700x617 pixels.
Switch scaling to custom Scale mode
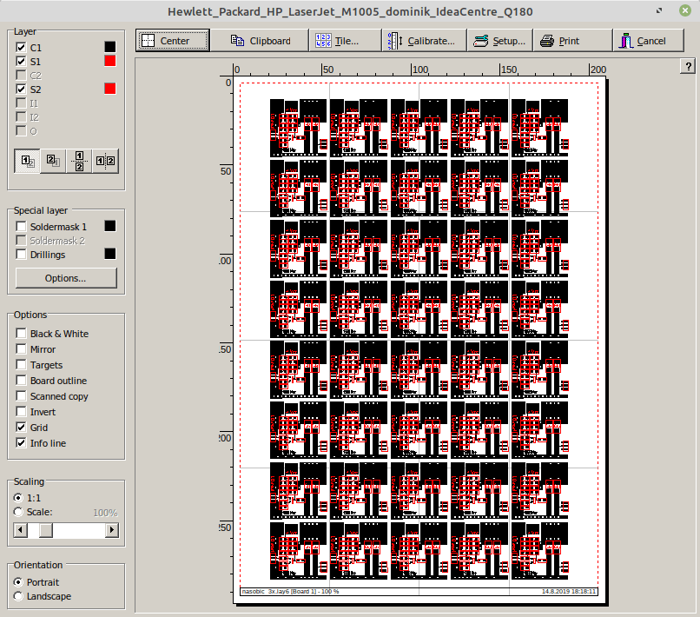18,512
